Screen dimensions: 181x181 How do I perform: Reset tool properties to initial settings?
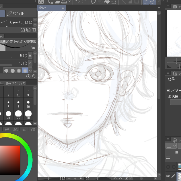[x=28, y=76]
